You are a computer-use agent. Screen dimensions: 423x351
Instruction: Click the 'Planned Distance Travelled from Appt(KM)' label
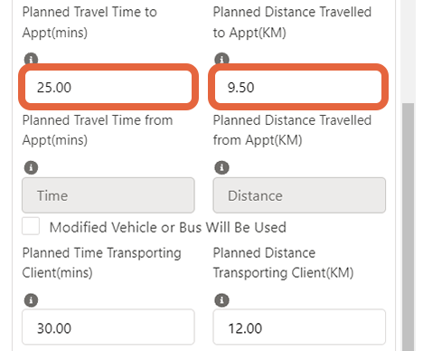click(x=292, y=130)
